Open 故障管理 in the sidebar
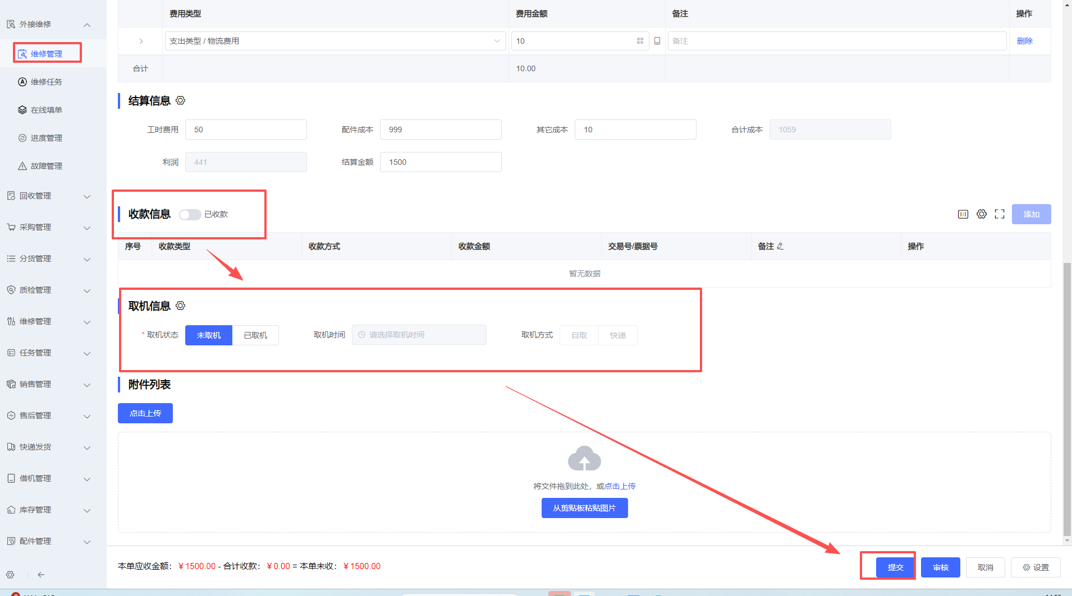The image size is (1072, 596). point(46,166)
